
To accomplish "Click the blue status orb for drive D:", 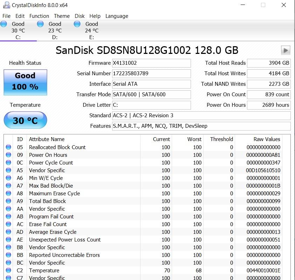I will 40,24.
